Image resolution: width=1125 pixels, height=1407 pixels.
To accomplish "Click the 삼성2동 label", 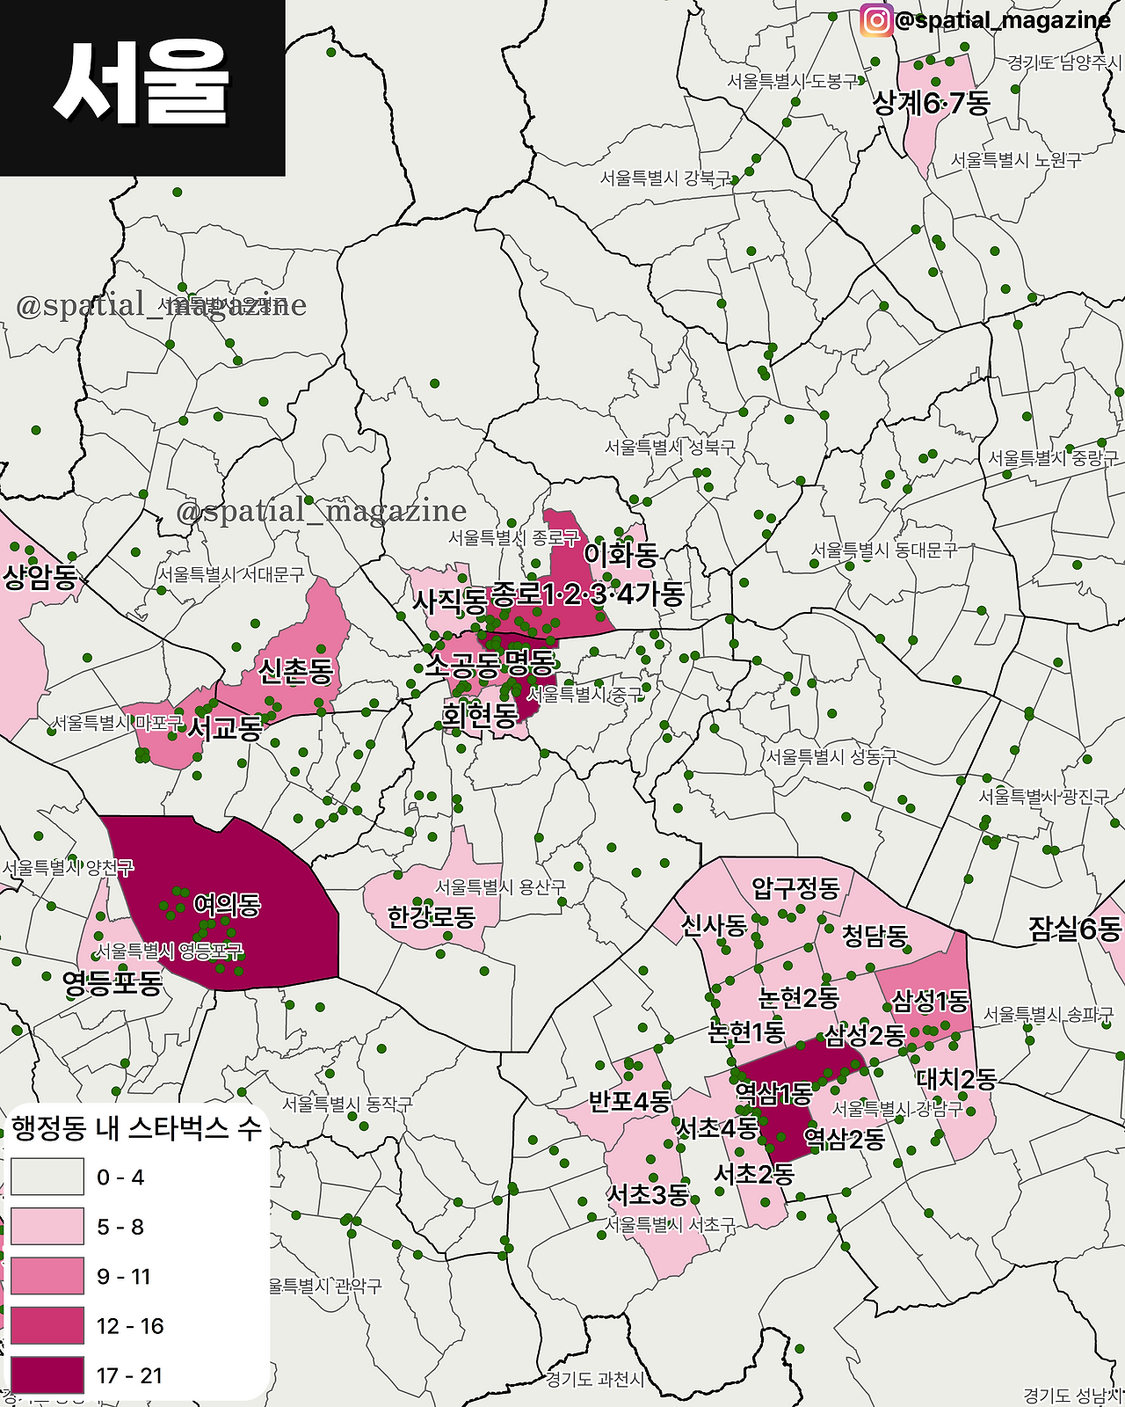I will coord(865,1035).
